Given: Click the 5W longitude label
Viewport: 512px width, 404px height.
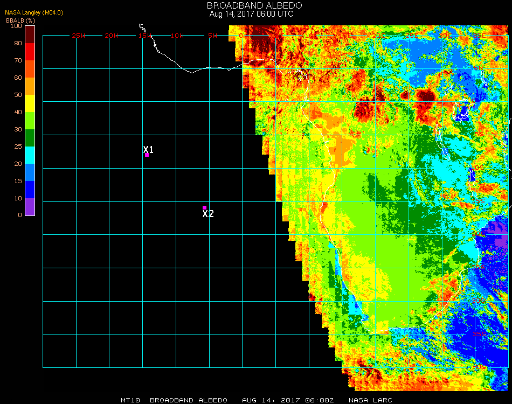Looking at the screenshot, I should point(212,36).
